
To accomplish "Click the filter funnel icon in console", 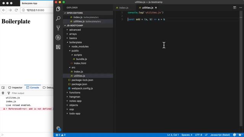I will point(9,93).
